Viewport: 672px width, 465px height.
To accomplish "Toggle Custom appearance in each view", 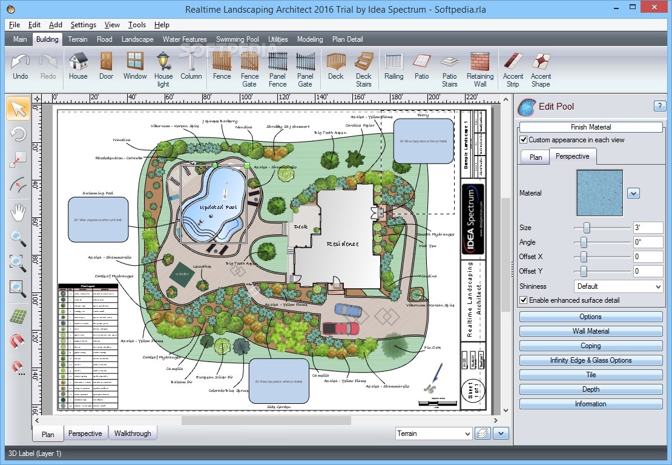I will pos(523,140).
